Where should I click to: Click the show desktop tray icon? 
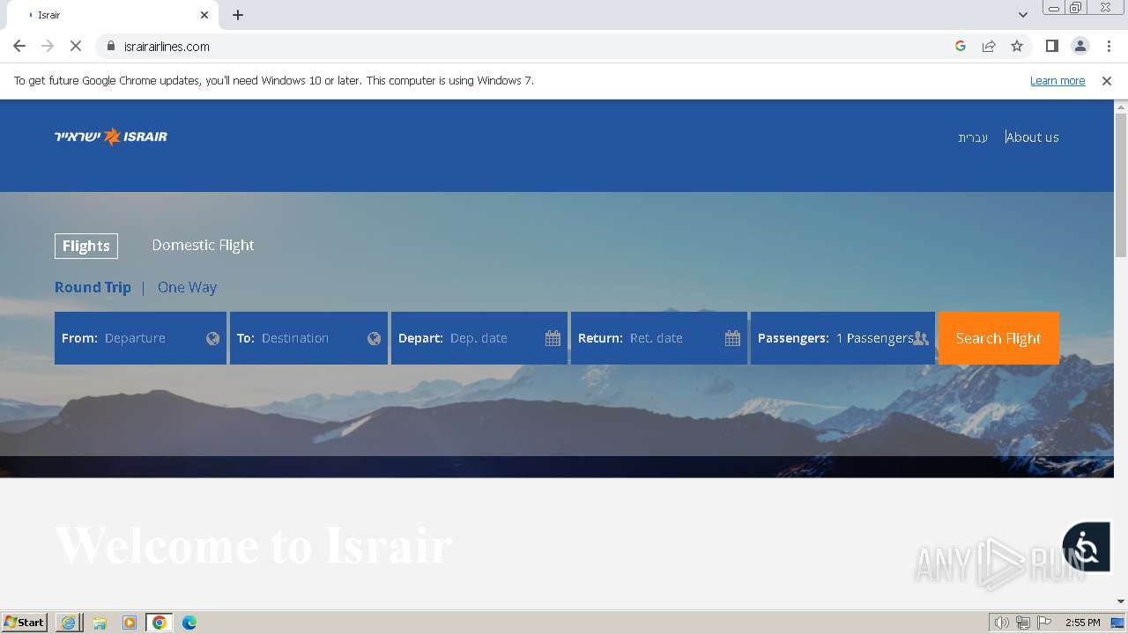coord(1117,623)
